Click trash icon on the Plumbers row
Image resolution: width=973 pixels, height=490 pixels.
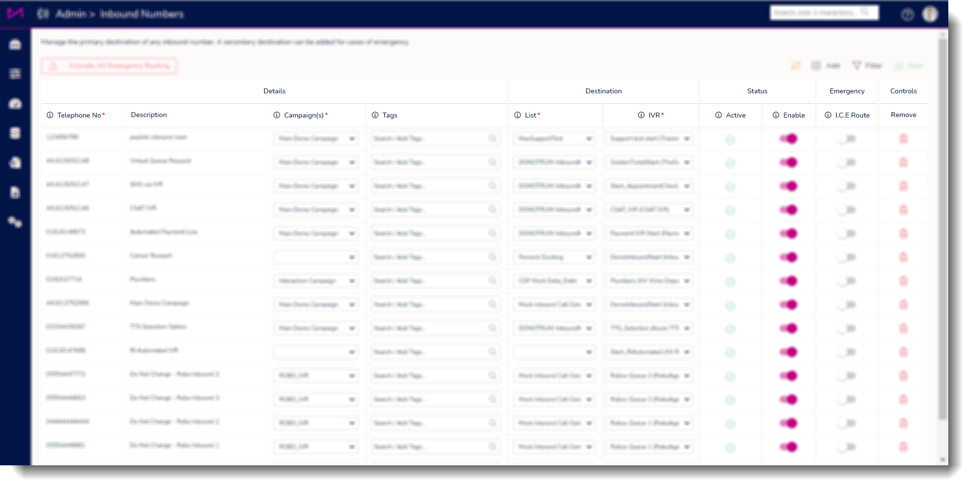pyautogui.click(x=903, y=281)
